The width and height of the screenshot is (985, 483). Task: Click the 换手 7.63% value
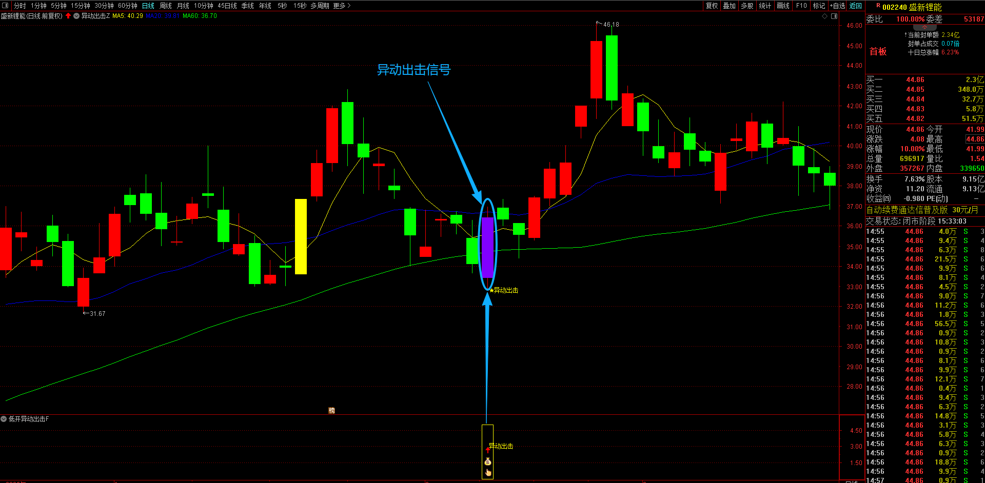914,179
